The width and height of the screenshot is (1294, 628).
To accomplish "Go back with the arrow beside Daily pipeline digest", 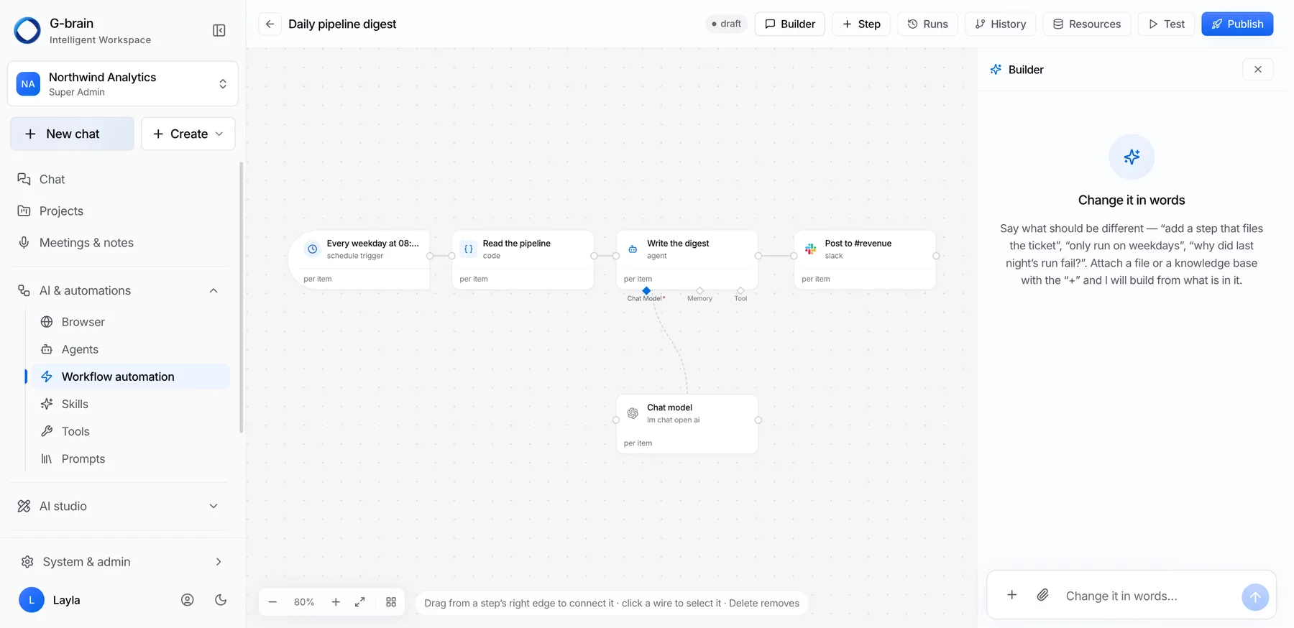I will (x=270, y=24).
